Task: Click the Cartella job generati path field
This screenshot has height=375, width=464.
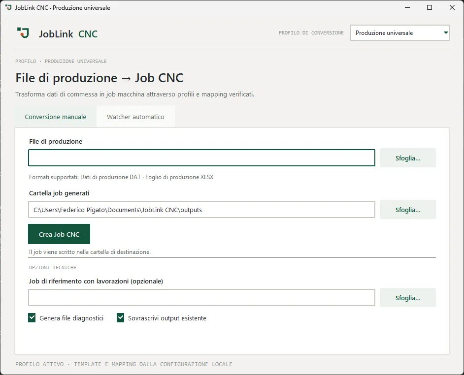Action: (201, 209)
